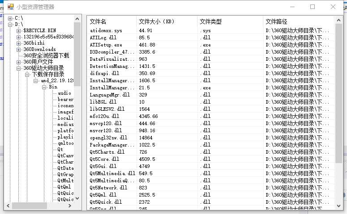This screenshot has height=214, width=347.
Task: Expand the 360Downloads folder
Action: (19, 50)
